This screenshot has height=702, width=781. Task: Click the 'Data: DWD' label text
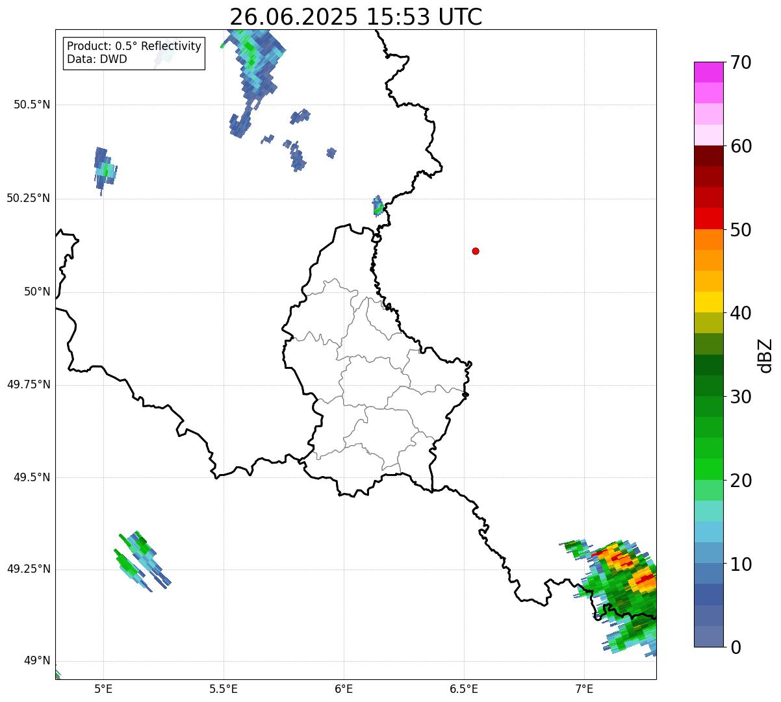point(97,59)
